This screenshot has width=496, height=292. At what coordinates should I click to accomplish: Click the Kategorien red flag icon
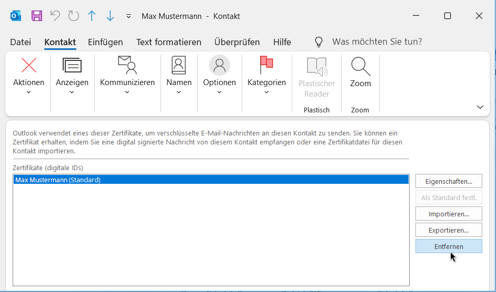[266, 65]
